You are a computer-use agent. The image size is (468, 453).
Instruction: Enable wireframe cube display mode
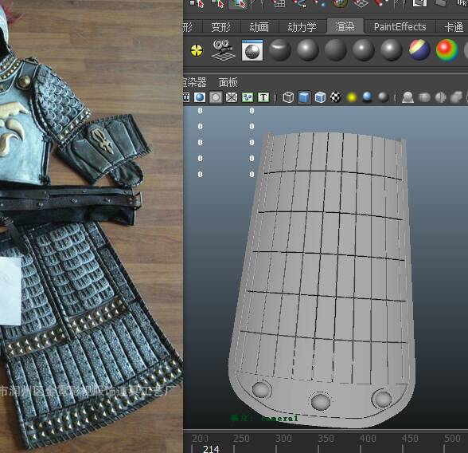pyautogui.click(x=288, y=97)
